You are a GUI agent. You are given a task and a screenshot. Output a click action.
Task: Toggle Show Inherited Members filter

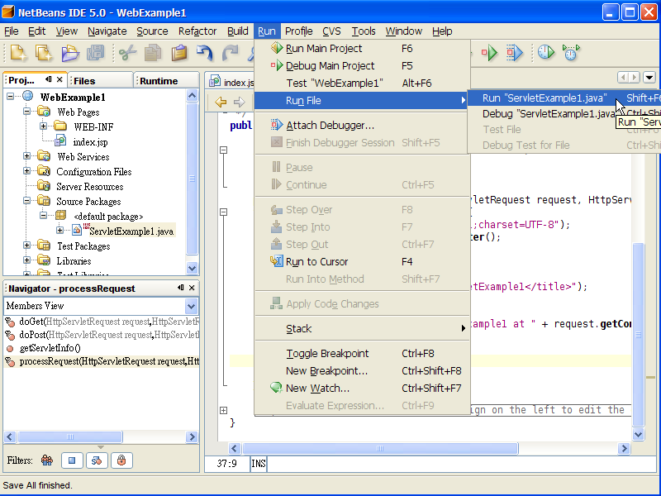click(47, 460)
